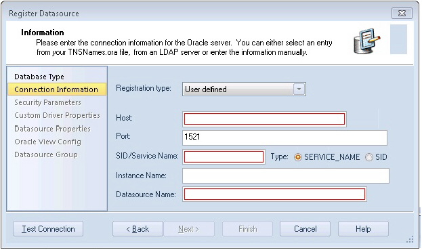422x250 pixels.
Task: Click the 'Type:' label
Action: click(279, 157)
